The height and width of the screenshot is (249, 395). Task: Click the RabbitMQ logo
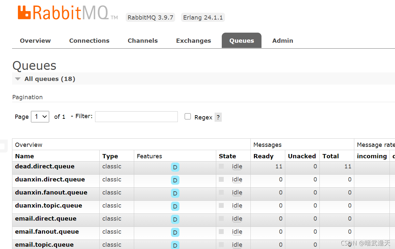tap(68, 12)
